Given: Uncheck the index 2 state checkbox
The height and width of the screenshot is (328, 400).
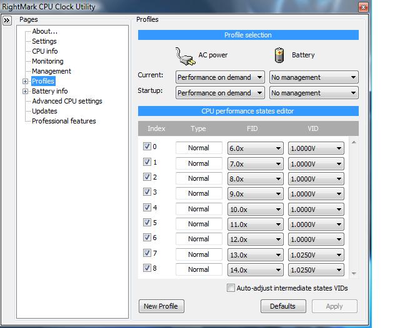Looking at the screenshot, I should coord(147,176).
